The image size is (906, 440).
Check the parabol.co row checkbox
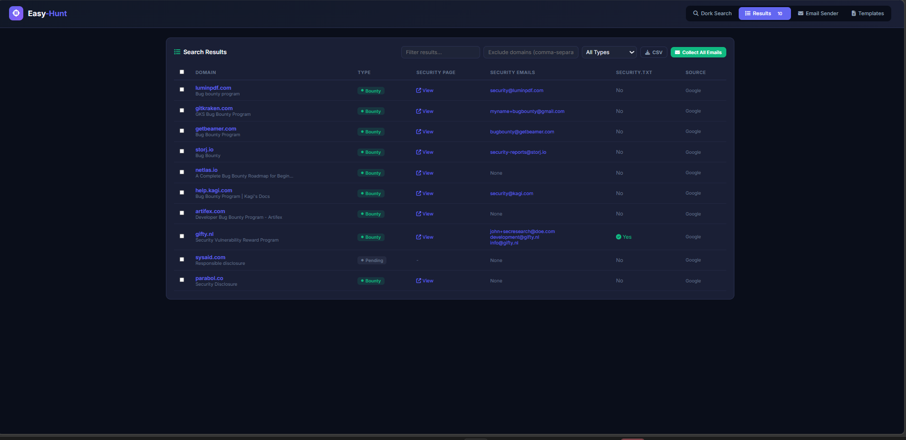pyautogui.click(x=182, y=280)
